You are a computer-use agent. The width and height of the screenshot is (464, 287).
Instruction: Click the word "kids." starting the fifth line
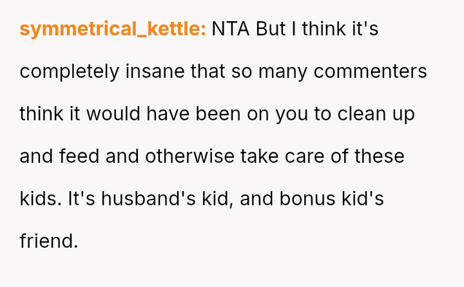tap(41, 199)
